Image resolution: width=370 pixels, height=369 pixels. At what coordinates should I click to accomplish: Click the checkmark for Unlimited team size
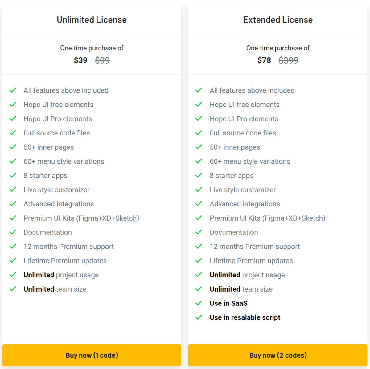coord(13,289)
